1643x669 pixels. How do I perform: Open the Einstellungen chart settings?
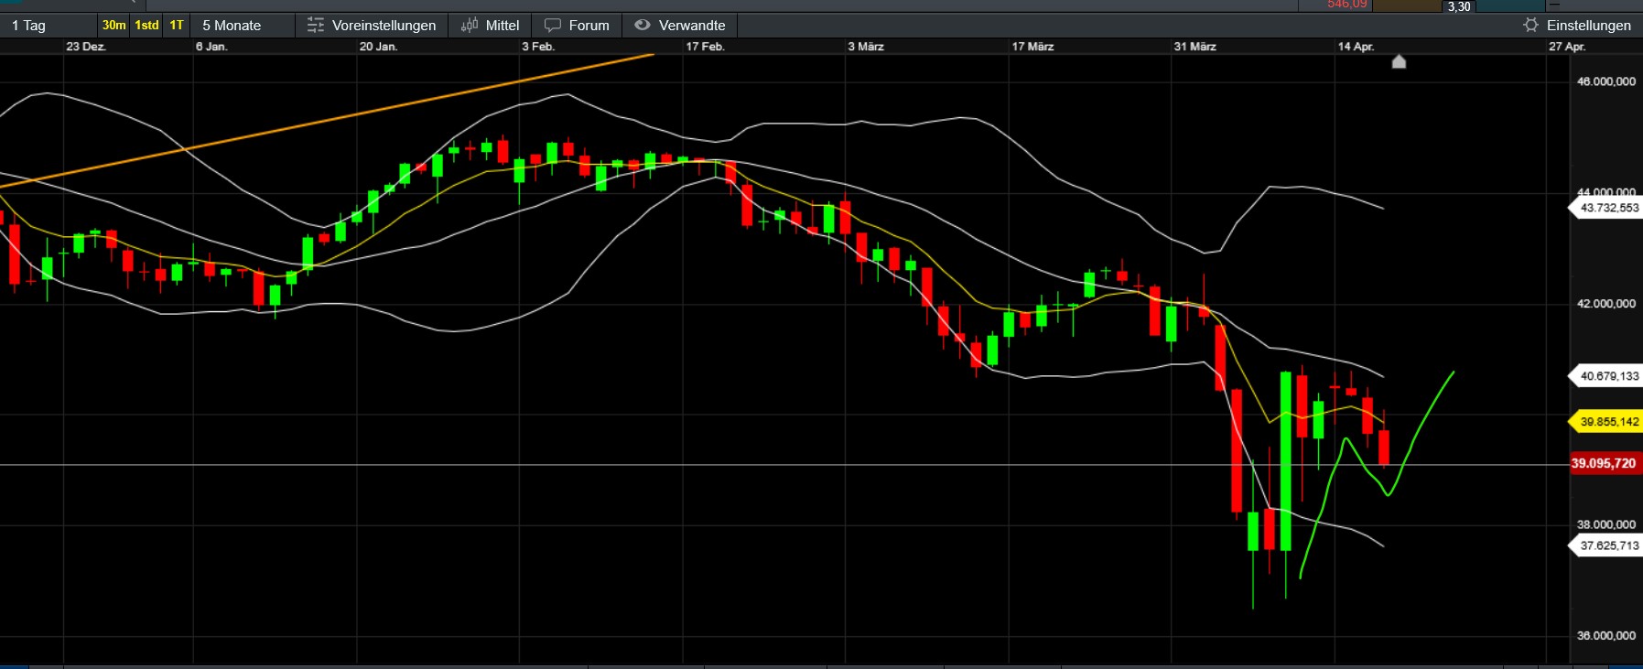(1577, 26)
